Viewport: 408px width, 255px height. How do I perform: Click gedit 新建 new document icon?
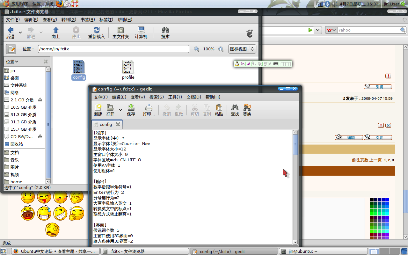coord(98,107)
